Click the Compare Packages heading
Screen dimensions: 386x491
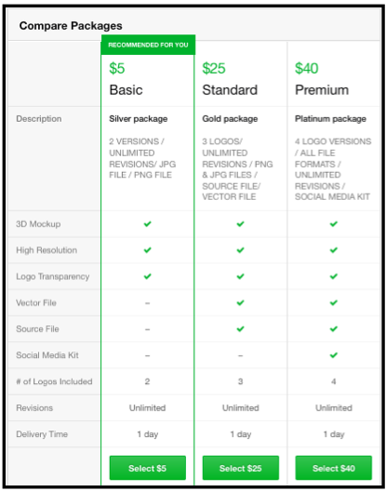click(x=71, y=26)
